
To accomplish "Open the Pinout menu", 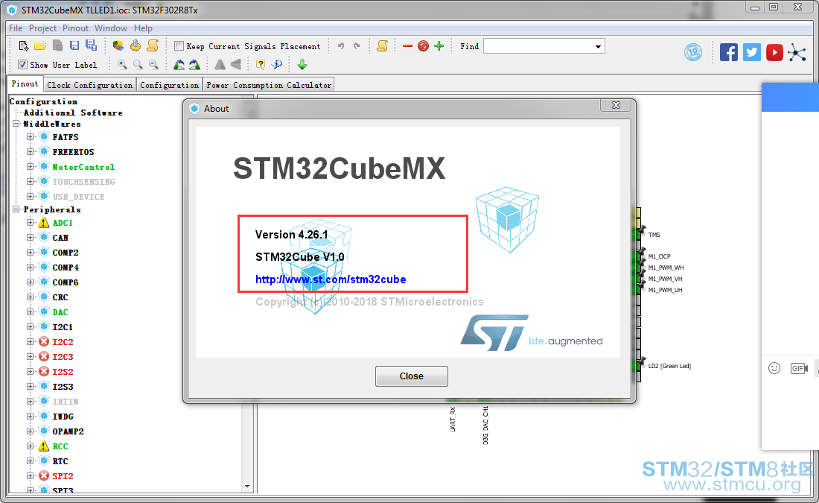I will pyautogui.click(x=76, y=28).
